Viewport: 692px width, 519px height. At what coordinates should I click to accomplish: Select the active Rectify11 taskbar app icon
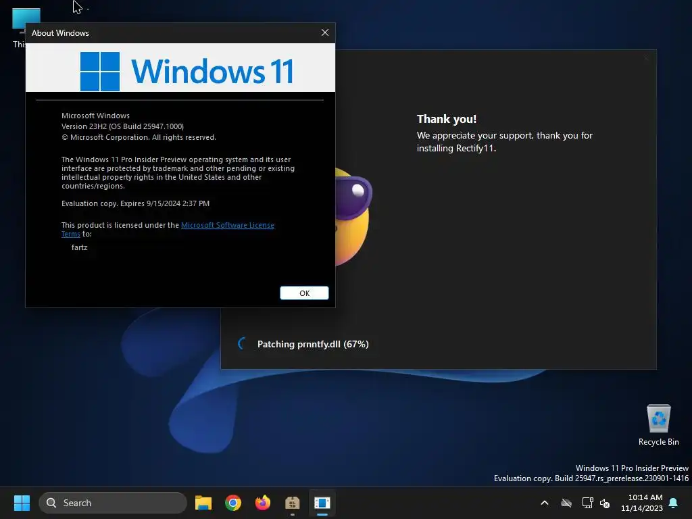[322, 503]
